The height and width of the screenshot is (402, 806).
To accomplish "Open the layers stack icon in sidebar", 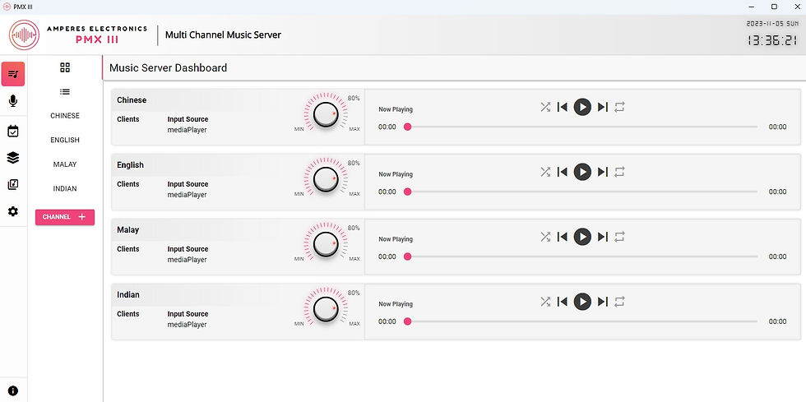I will coord(13,158).
